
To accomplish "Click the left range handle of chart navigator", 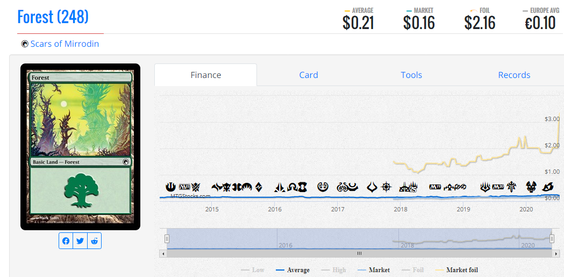I will click(x=167, y=238).
